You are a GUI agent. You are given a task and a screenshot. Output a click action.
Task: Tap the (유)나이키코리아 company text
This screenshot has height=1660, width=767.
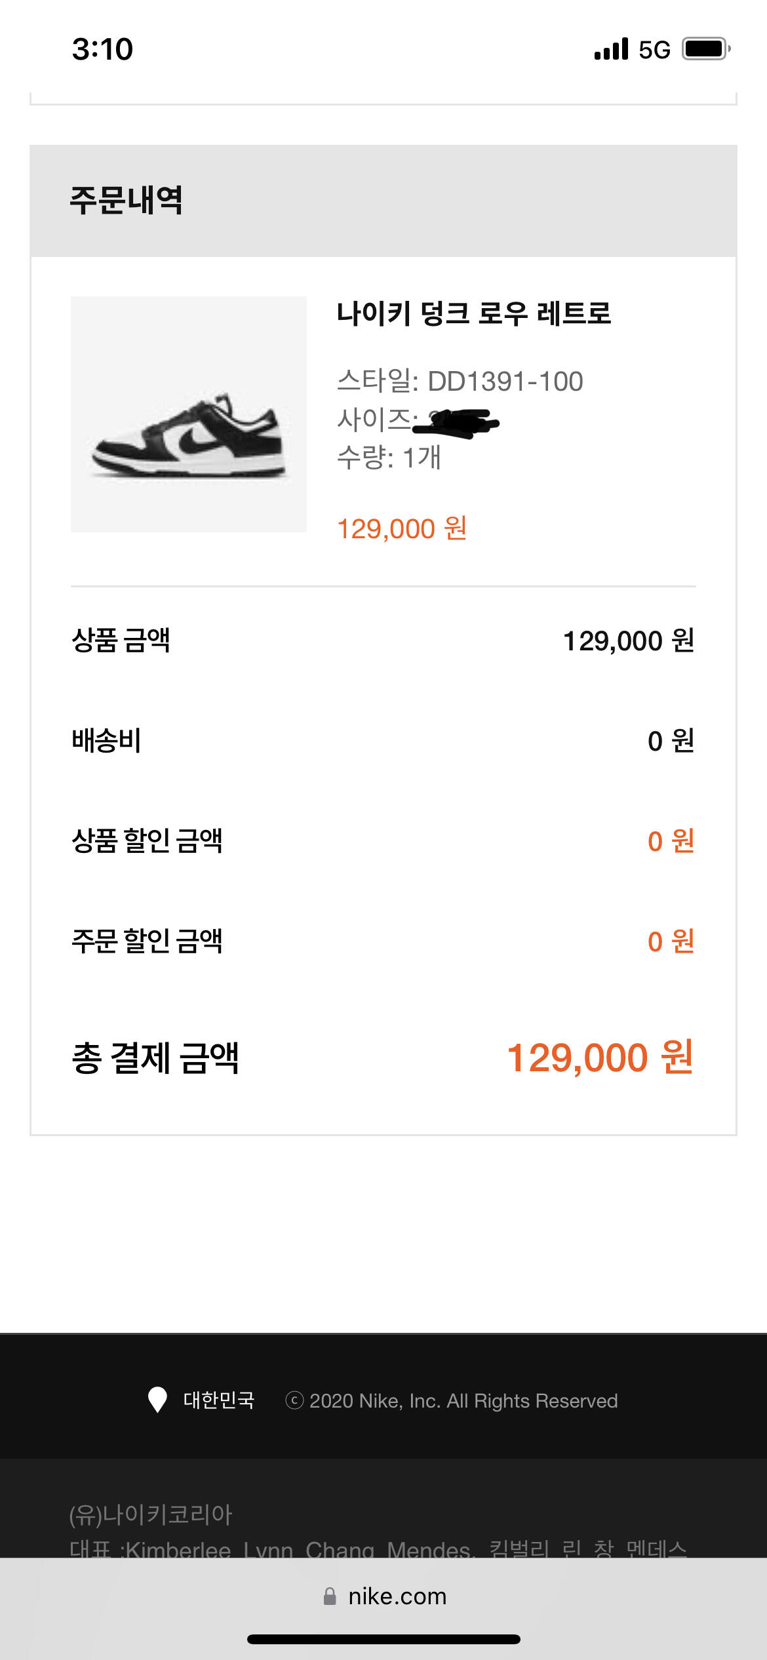(x=151, y=1514)
